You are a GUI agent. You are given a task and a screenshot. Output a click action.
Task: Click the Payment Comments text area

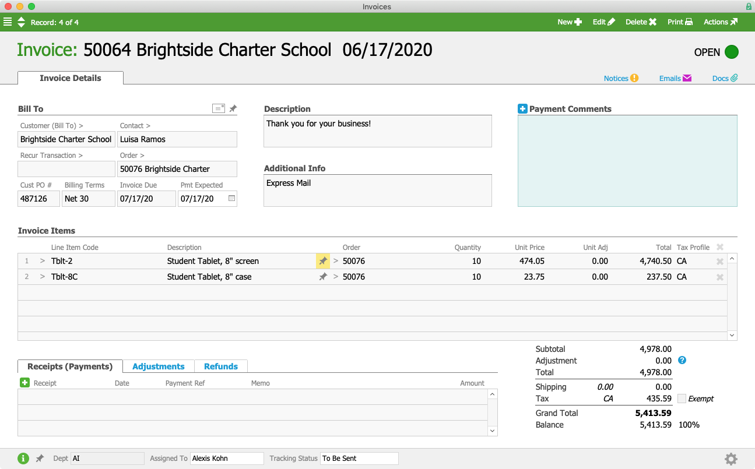tap(627, 161)
